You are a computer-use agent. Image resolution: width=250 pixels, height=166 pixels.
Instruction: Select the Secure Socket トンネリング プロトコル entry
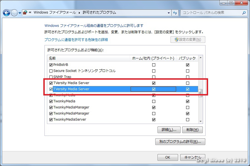tap(84, 71)
